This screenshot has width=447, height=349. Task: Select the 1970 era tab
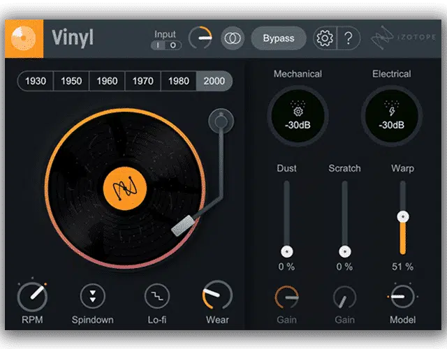click(x=142, y=81)
